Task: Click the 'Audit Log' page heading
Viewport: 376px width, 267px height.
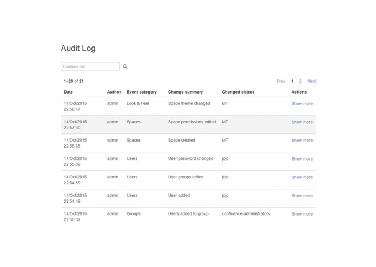Action: click(78, 48)
